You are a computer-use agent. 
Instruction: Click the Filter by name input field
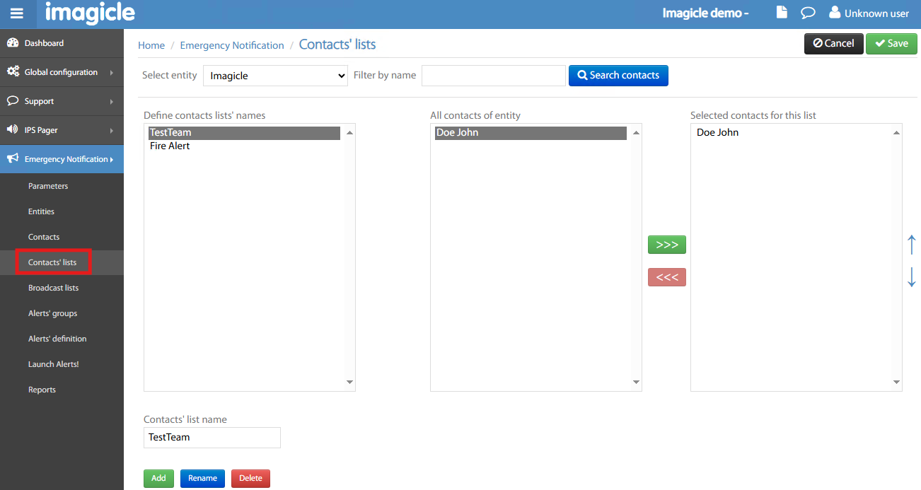(493, 76)
